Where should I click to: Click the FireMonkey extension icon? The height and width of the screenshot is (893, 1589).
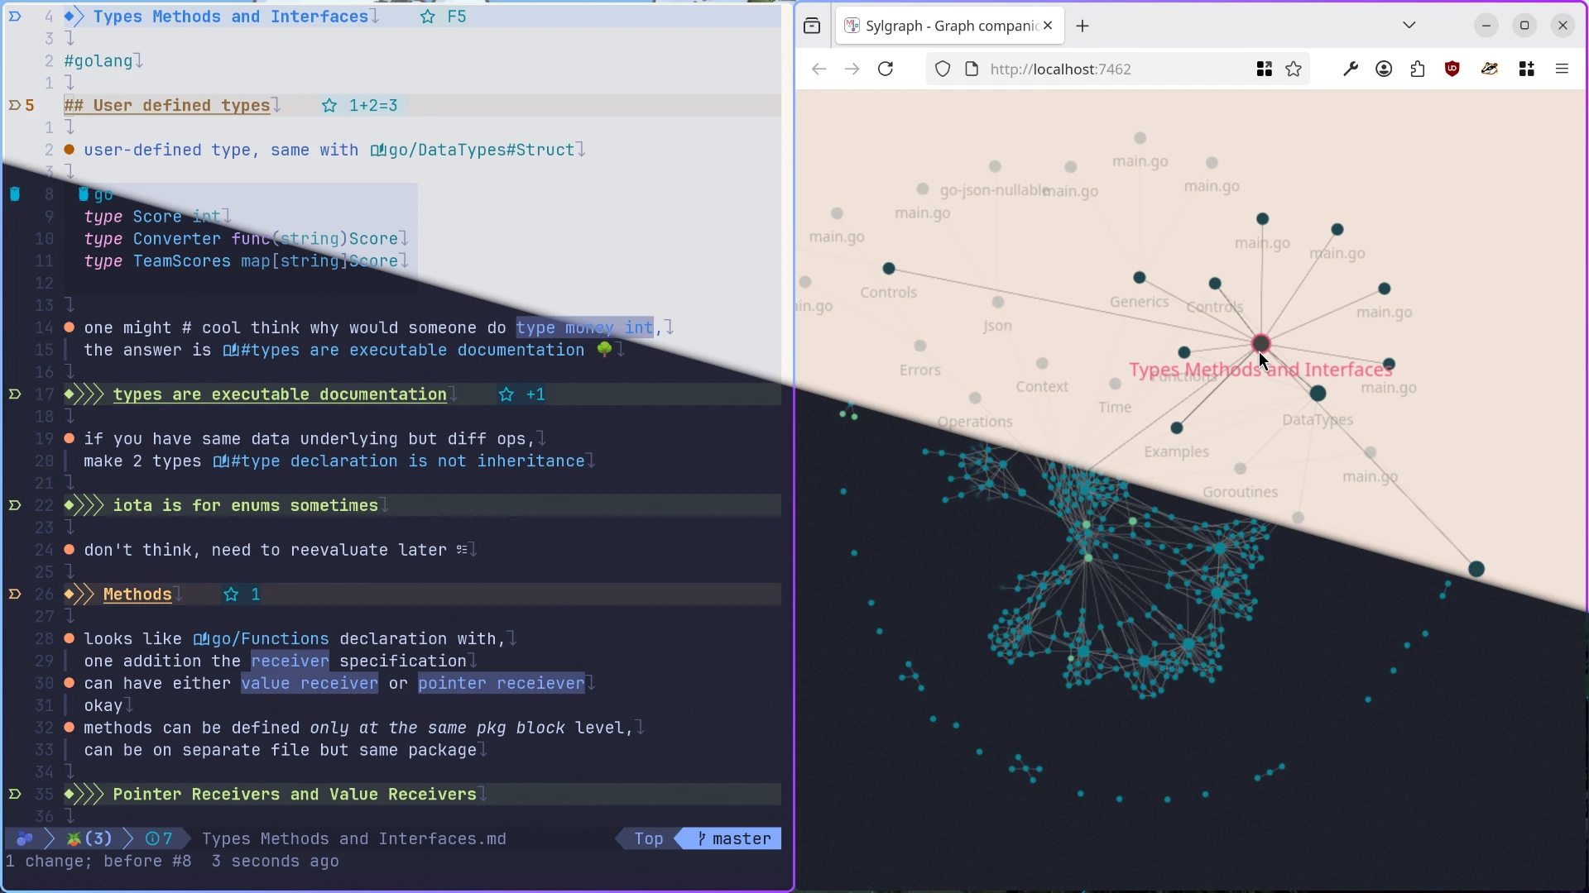(x=1490, y=69)
